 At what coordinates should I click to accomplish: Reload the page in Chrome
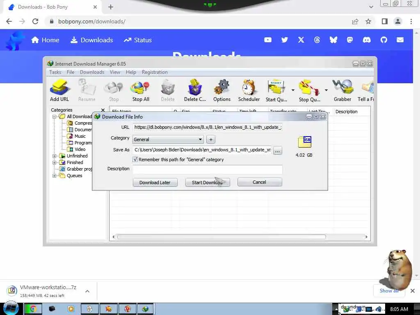coord(35,21)
